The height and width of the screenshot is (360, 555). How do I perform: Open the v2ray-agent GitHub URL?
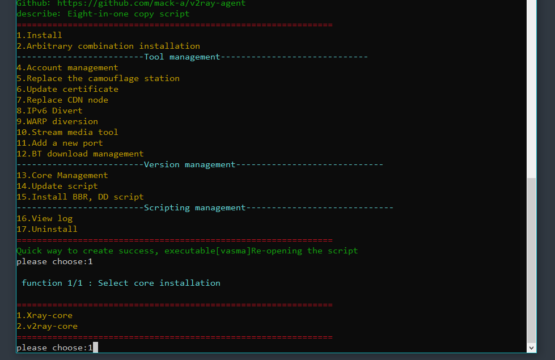[x=151, y=3]
